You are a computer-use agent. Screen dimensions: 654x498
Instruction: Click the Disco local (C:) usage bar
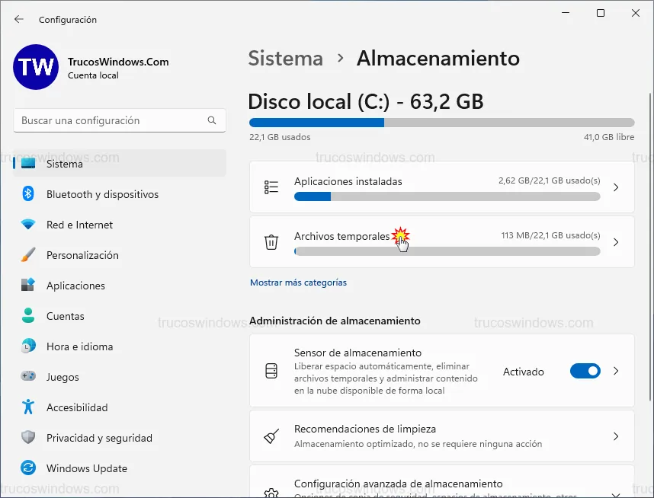441,123
